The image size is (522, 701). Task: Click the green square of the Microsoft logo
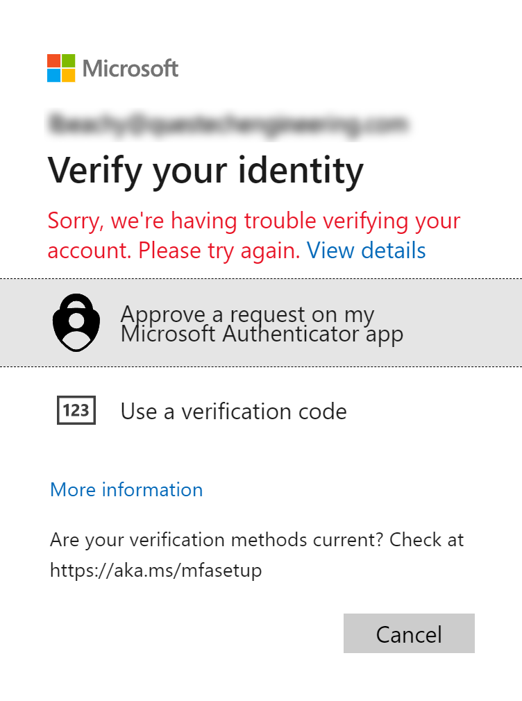pyautogui.click(x=67, y=60)
